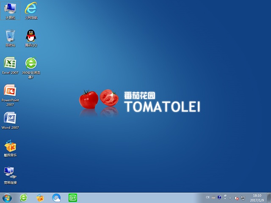
Task: Click the 360 browser taskbar icon
Action: click(x=24, y=198)
